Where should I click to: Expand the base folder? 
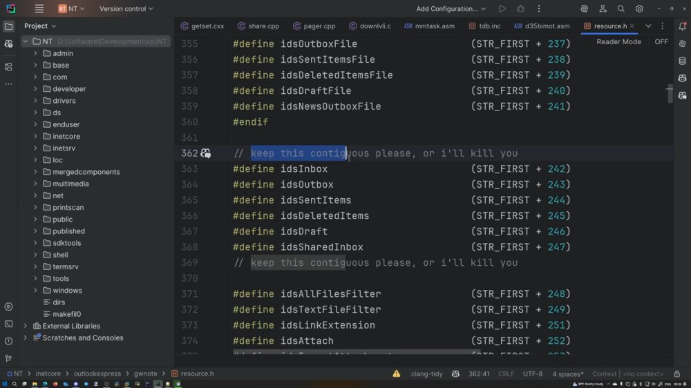click(35, 65)
